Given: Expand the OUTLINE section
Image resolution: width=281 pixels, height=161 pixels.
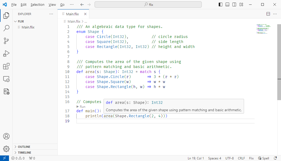Looking at the screenshot, I should coord(35,147).
